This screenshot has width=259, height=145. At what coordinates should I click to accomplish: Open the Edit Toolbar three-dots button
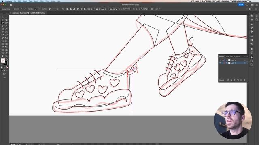pos(4,77)
